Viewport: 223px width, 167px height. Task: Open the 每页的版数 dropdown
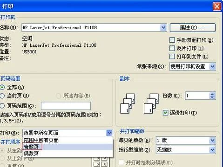click(x=212, y=141)
